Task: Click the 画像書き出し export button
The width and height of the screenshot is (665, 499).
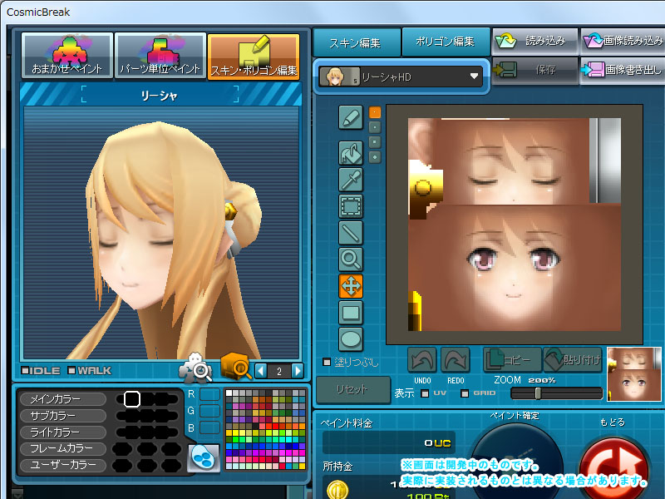Action: tap(623, 70)
